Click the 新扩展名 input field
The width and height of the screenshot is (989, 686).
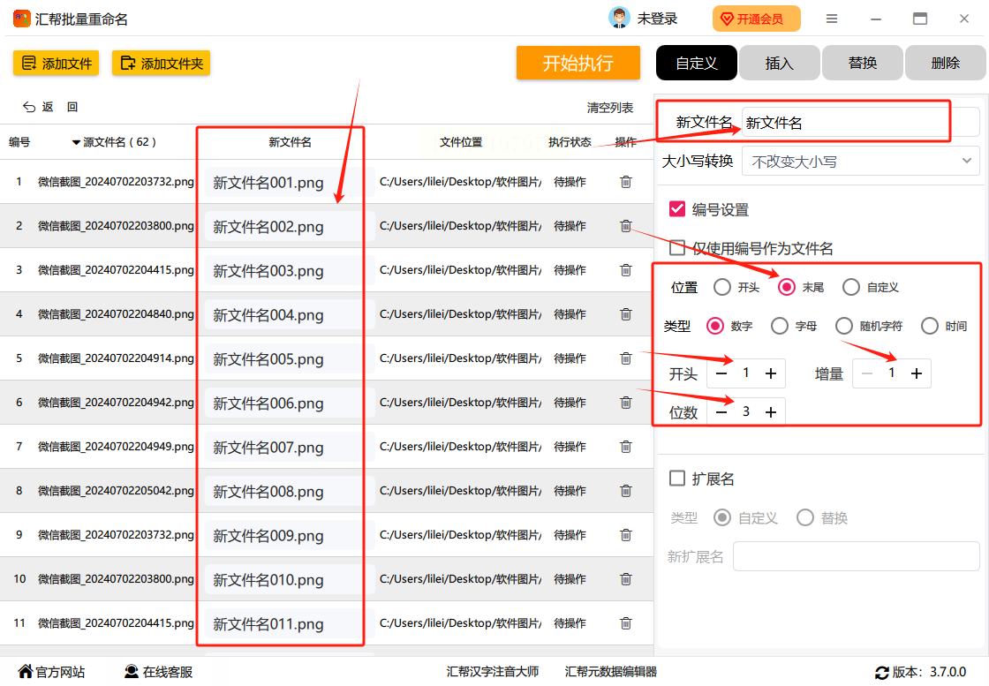[x=856, y=556]
